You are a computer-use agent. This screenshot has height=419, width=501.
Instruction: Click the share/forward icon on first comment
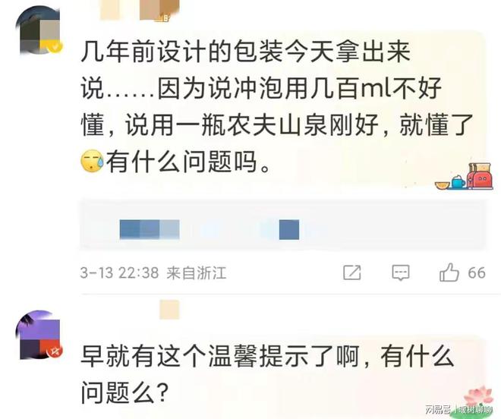click(351, 273)
